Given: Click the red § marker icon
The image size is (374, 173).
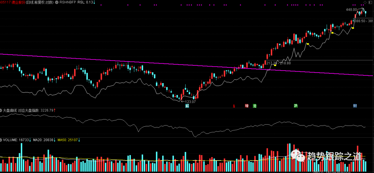Looking at the screenshot, I should pos(234,106).
